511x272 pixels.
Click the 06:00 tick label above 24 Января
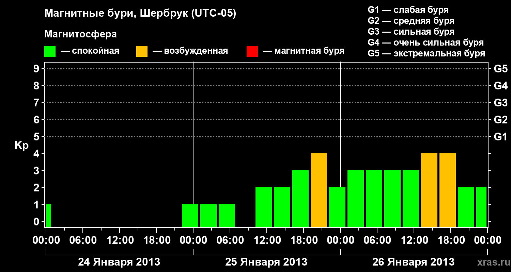point(83,240)
